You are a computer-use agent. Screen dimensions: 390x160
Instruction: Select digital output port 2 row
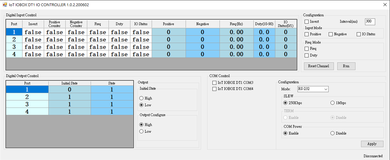tap(27, 97)
